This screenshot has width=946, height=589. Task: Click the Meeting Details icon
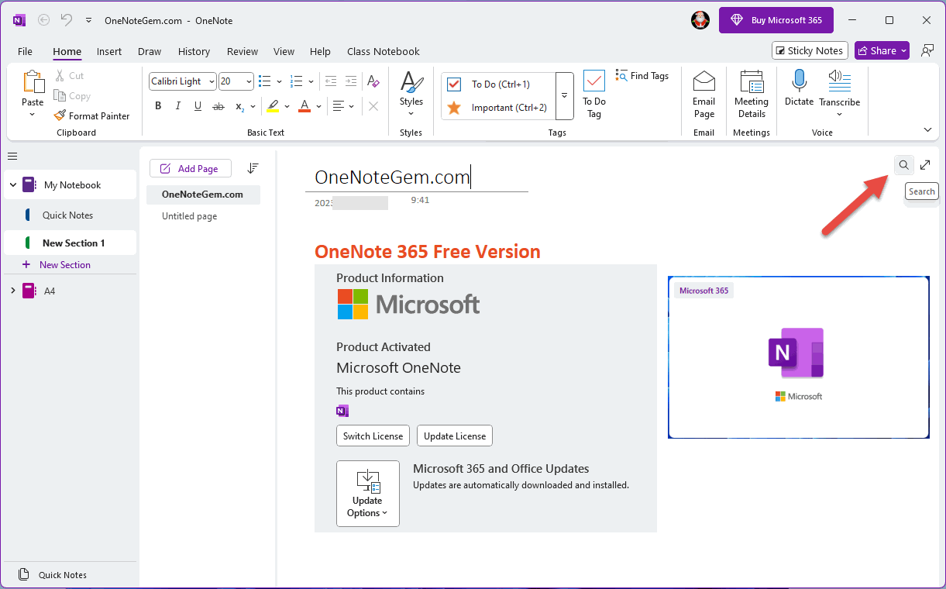[751, 81]
